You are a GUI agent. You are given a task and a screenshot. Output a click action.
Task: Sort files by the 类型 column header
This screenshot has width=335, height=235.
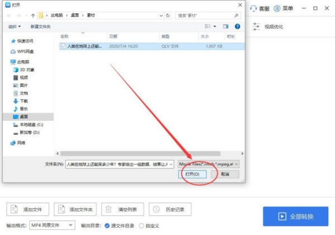click(x=165, y=36)
